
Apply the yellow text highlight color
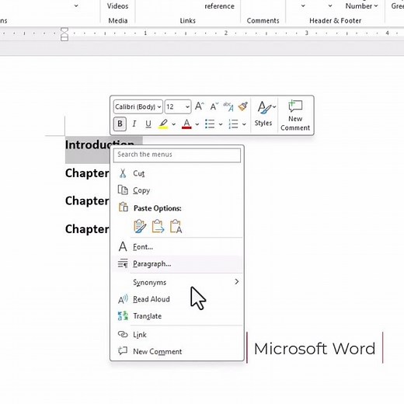click(x=163, y=124)
